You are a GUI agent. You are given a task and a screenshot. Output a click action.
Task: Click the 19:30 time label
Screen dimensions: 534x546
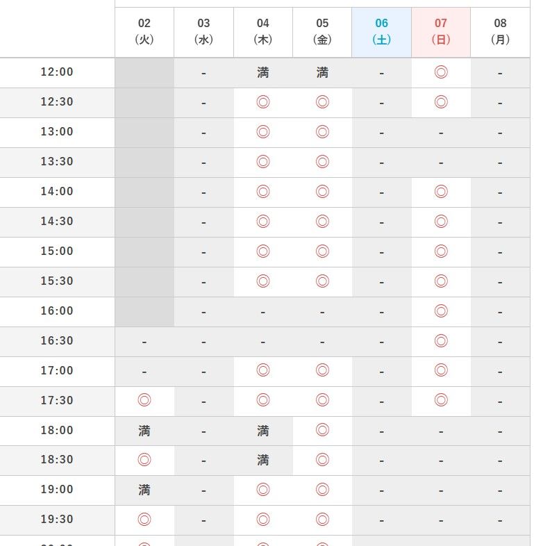(57, 519)
